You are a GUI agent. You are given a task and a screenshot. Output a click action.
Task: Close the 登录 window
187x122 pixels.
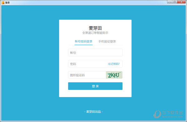coord(181,2)
